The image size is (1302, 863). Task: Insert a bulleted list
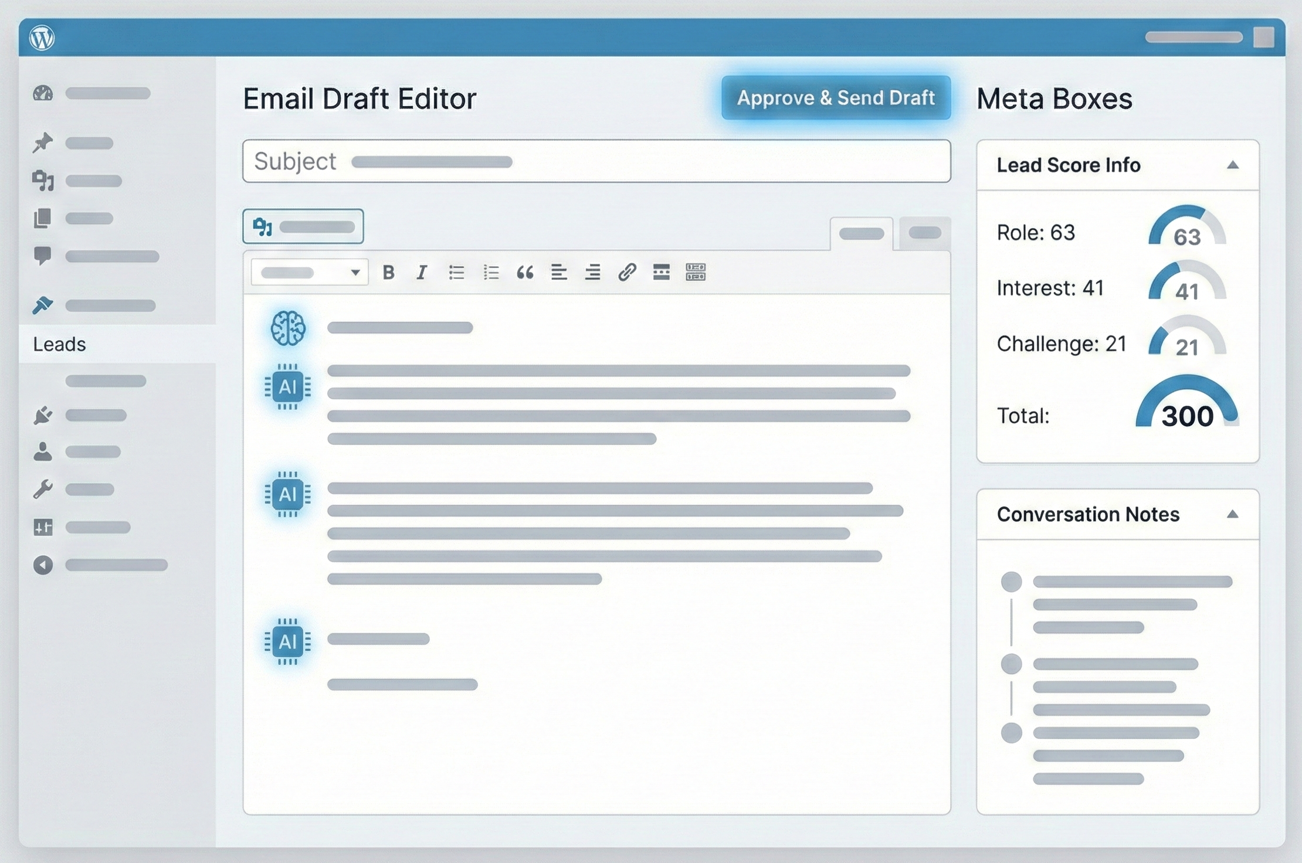[x=456, y=273]
